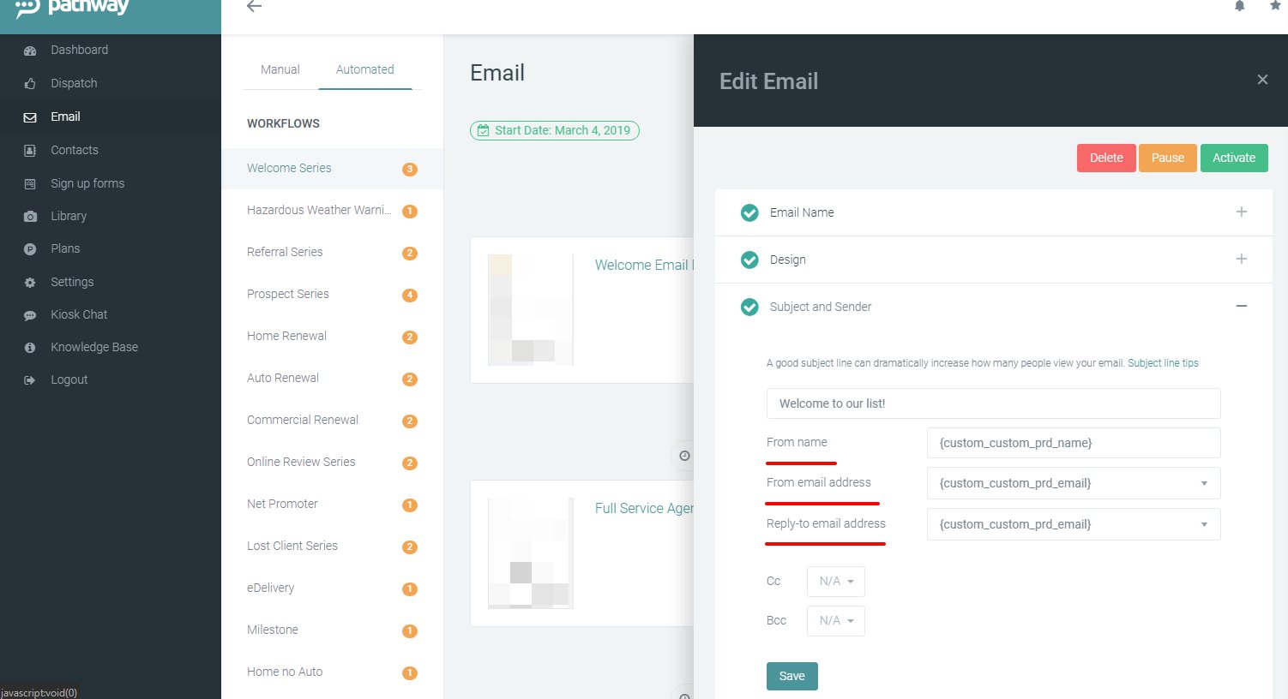Click the Kiosk Chat bubble icon

click(x=30, y=315)
